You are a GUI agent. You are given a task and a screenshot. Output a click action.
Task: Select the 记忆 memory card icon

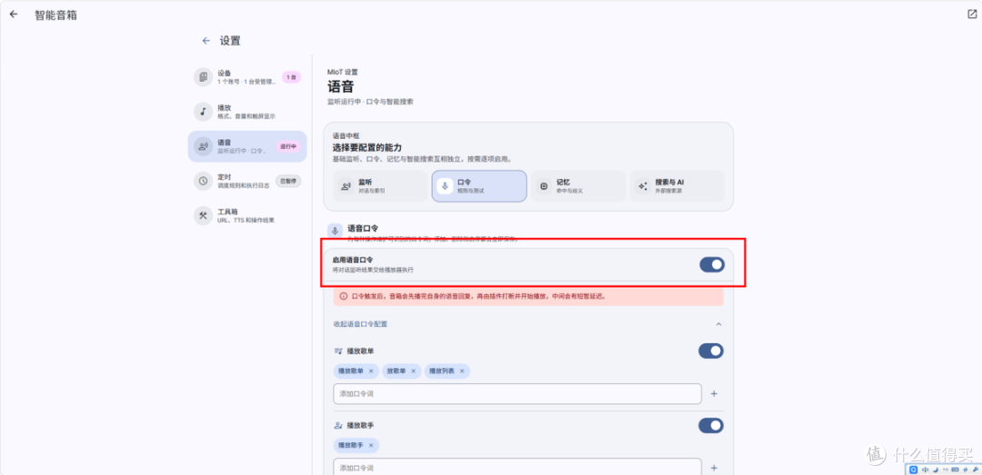[544, 186]
